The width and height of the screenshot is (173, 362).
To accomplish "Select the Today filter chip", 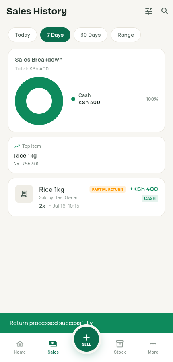I will coord(23,35).
